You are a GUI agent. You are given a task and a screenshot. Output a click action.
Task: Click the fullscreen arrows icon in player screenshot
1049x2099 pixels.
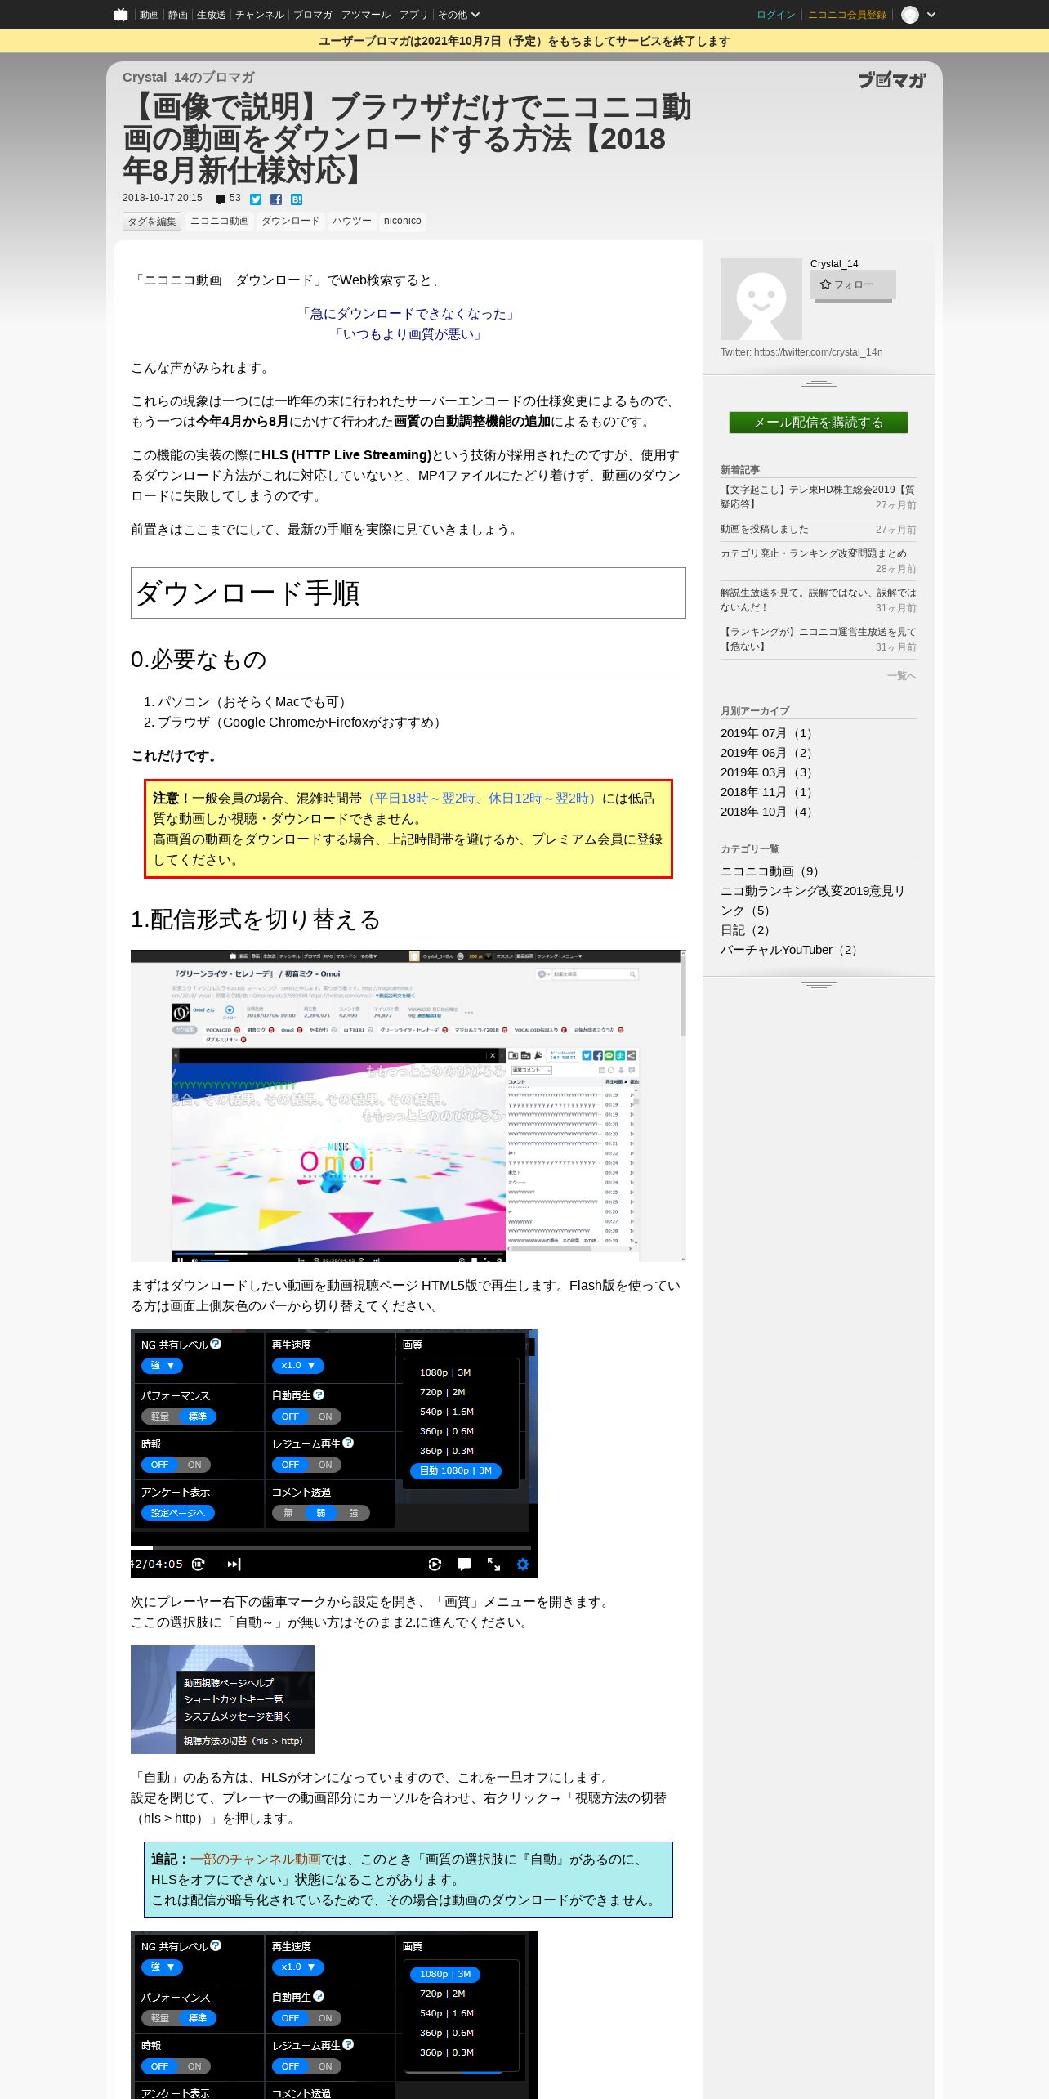tap(493, 1564)
